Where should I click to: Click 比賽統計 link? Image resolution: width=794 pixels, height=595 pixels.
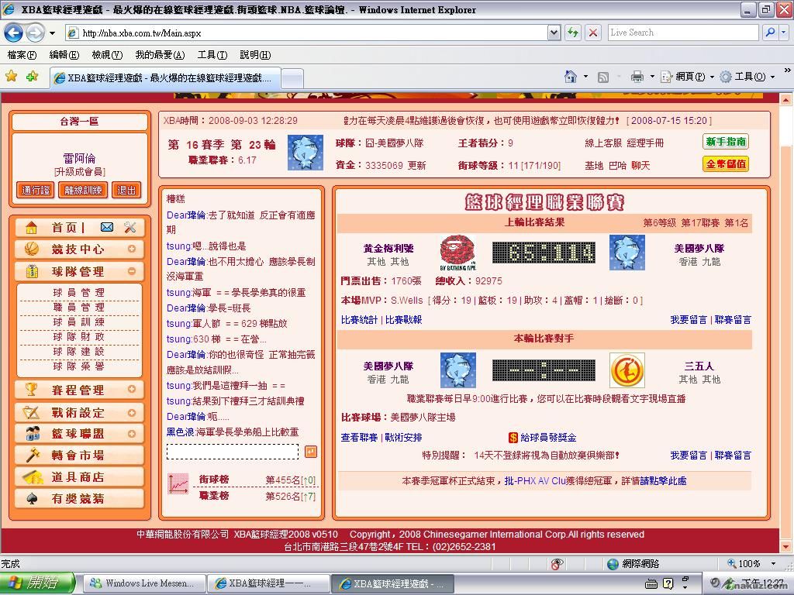click(359, 320)
